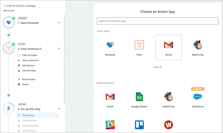The width and height of the screenshot is (223, 133).
Task: Click the small Filter by Zapier icon
Action: [x=19, y=55]
